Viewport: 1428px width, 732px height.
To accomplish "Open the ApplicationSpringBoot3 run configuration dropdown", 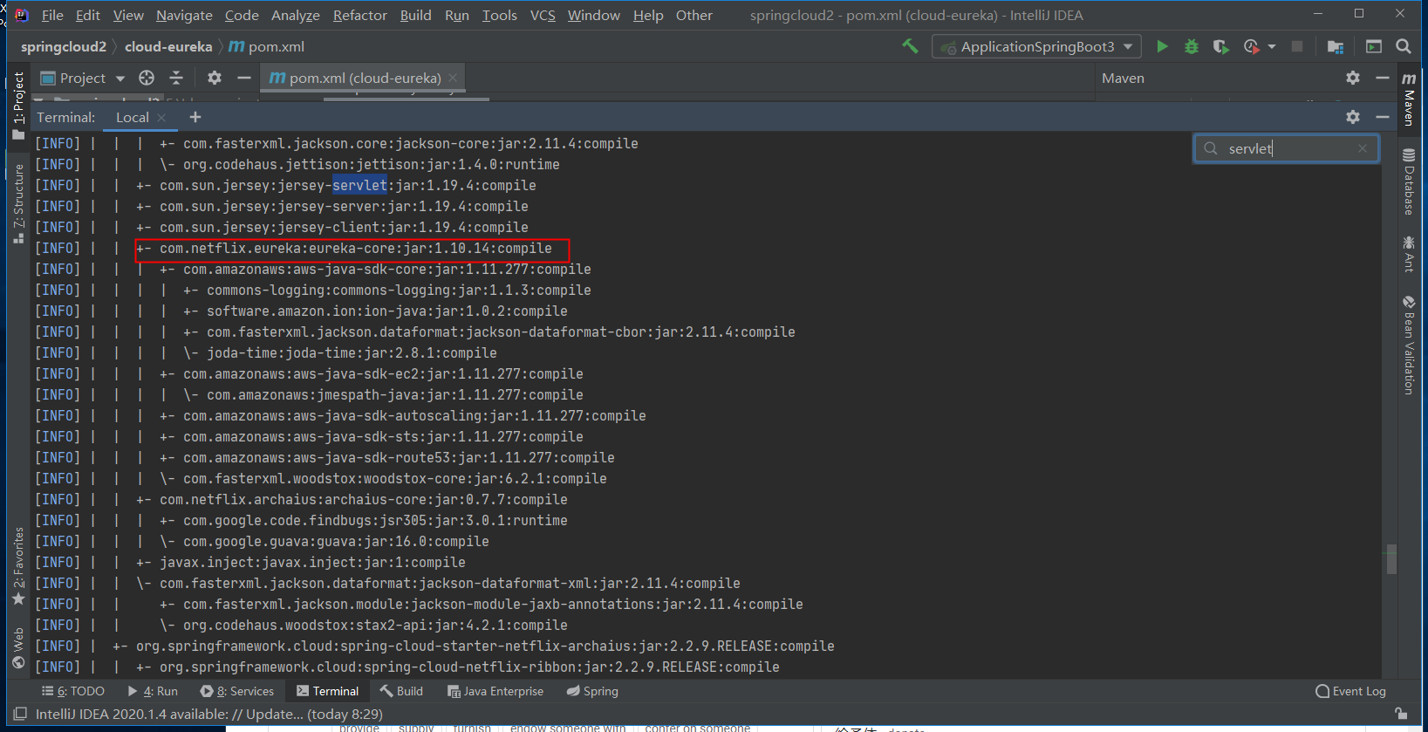I will click(x=1036, y=46).
